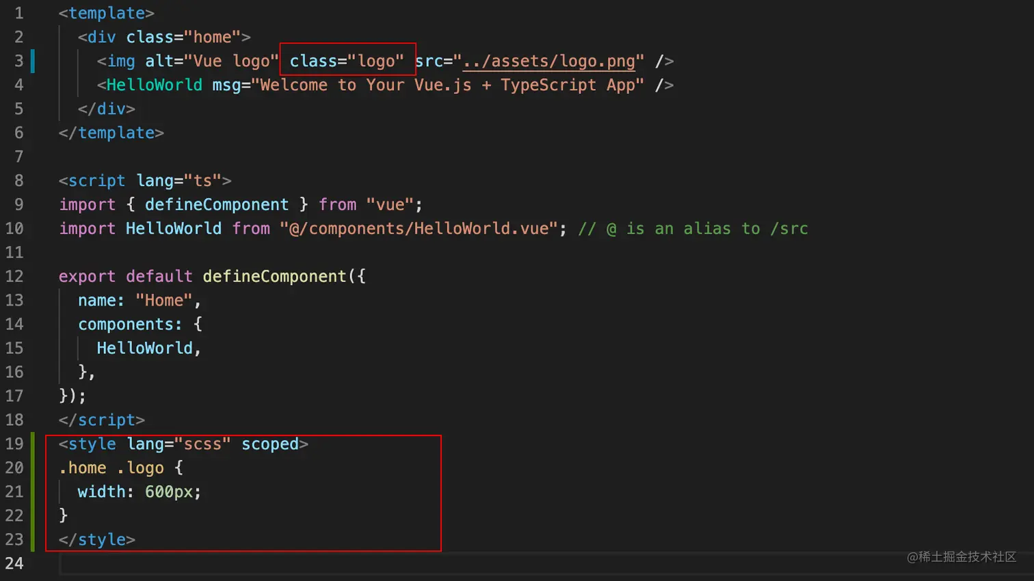
Task: Click the src attribute name on line 3
Action: pos(429,61)
